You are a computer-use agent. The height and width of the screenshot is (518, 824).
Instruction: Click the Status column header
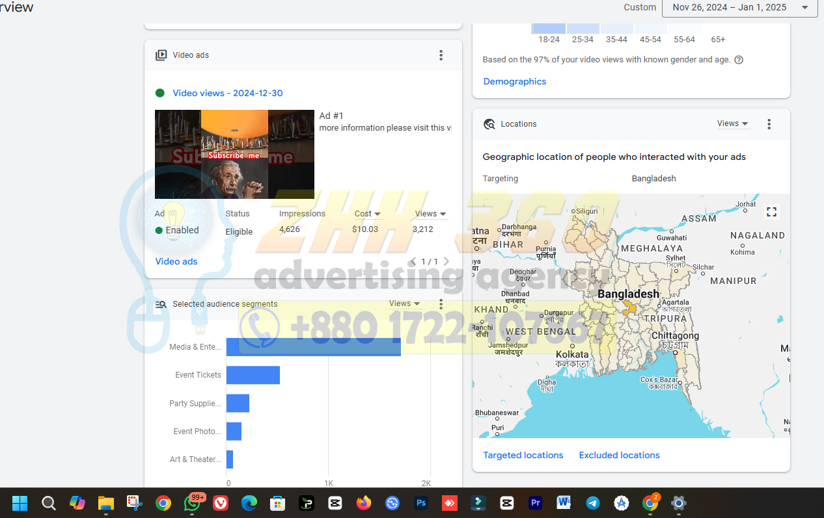tap(238, 214)
